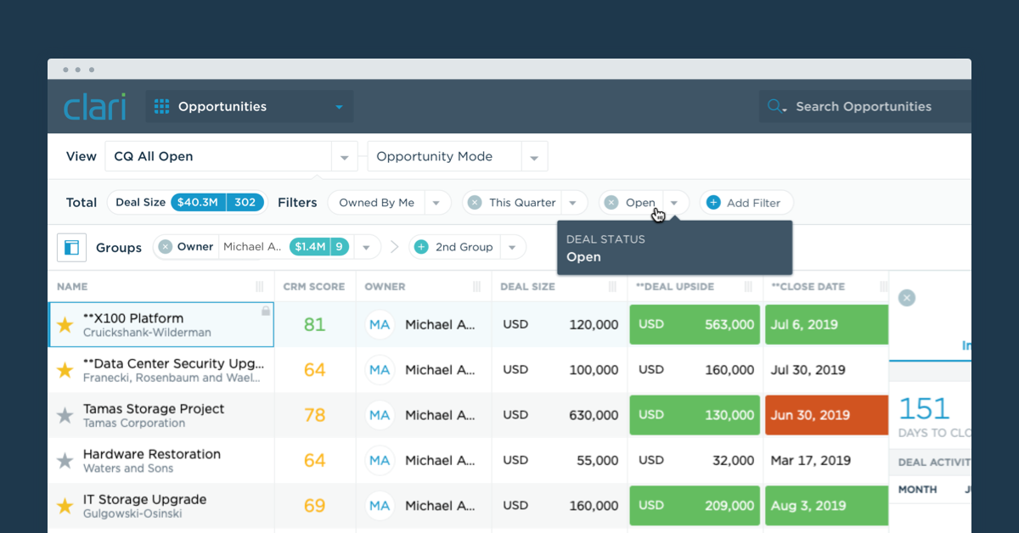Click the green Jul 6, 2019 close date cell
Viewport: 1019px width, 533px height.
click(x=825, y=324)
